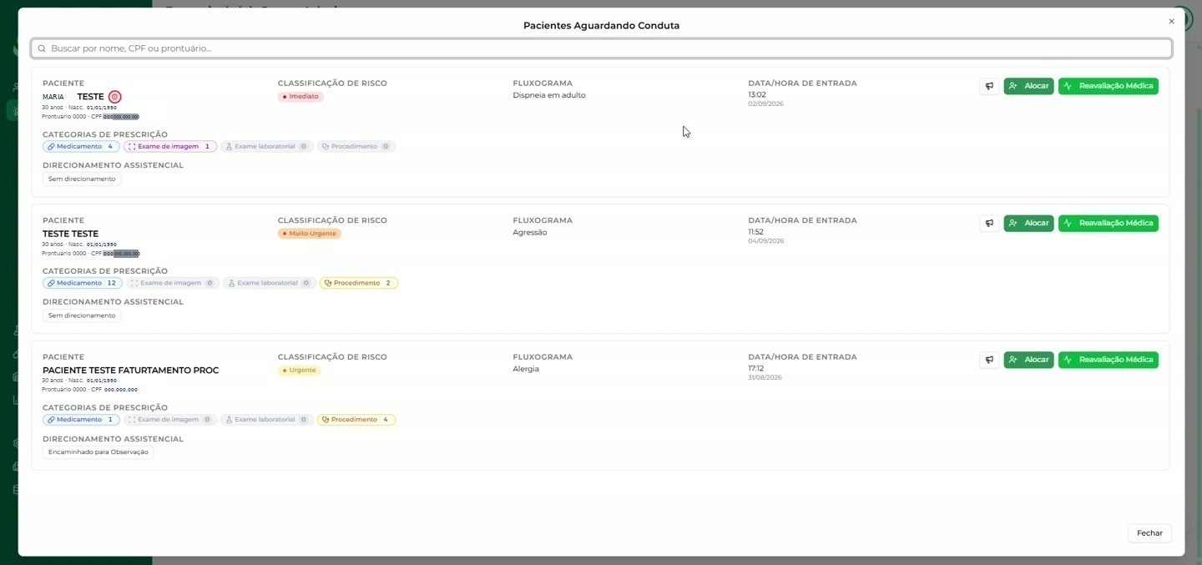The width and height of the screenshot is (1202, 565).
Task: Click entry time 17:12
Action: coord(756,369)
